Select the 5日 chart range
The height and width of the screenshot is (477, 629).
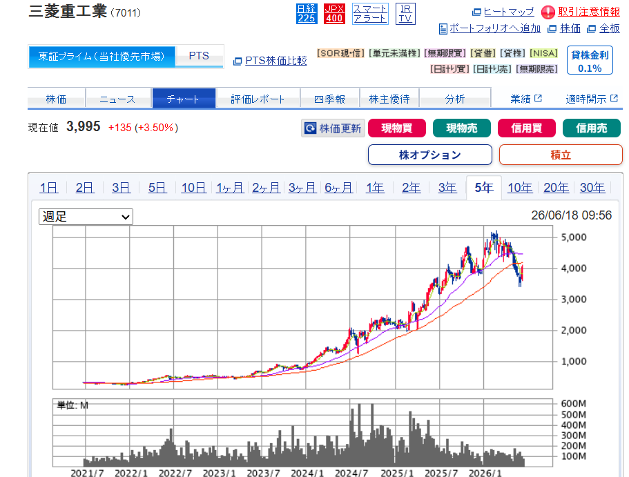(x=157, y=187)
